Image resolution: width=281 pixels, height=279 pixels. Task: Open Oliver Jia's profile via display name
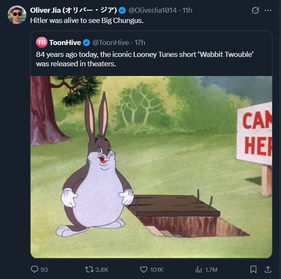(x=73, y=10)
